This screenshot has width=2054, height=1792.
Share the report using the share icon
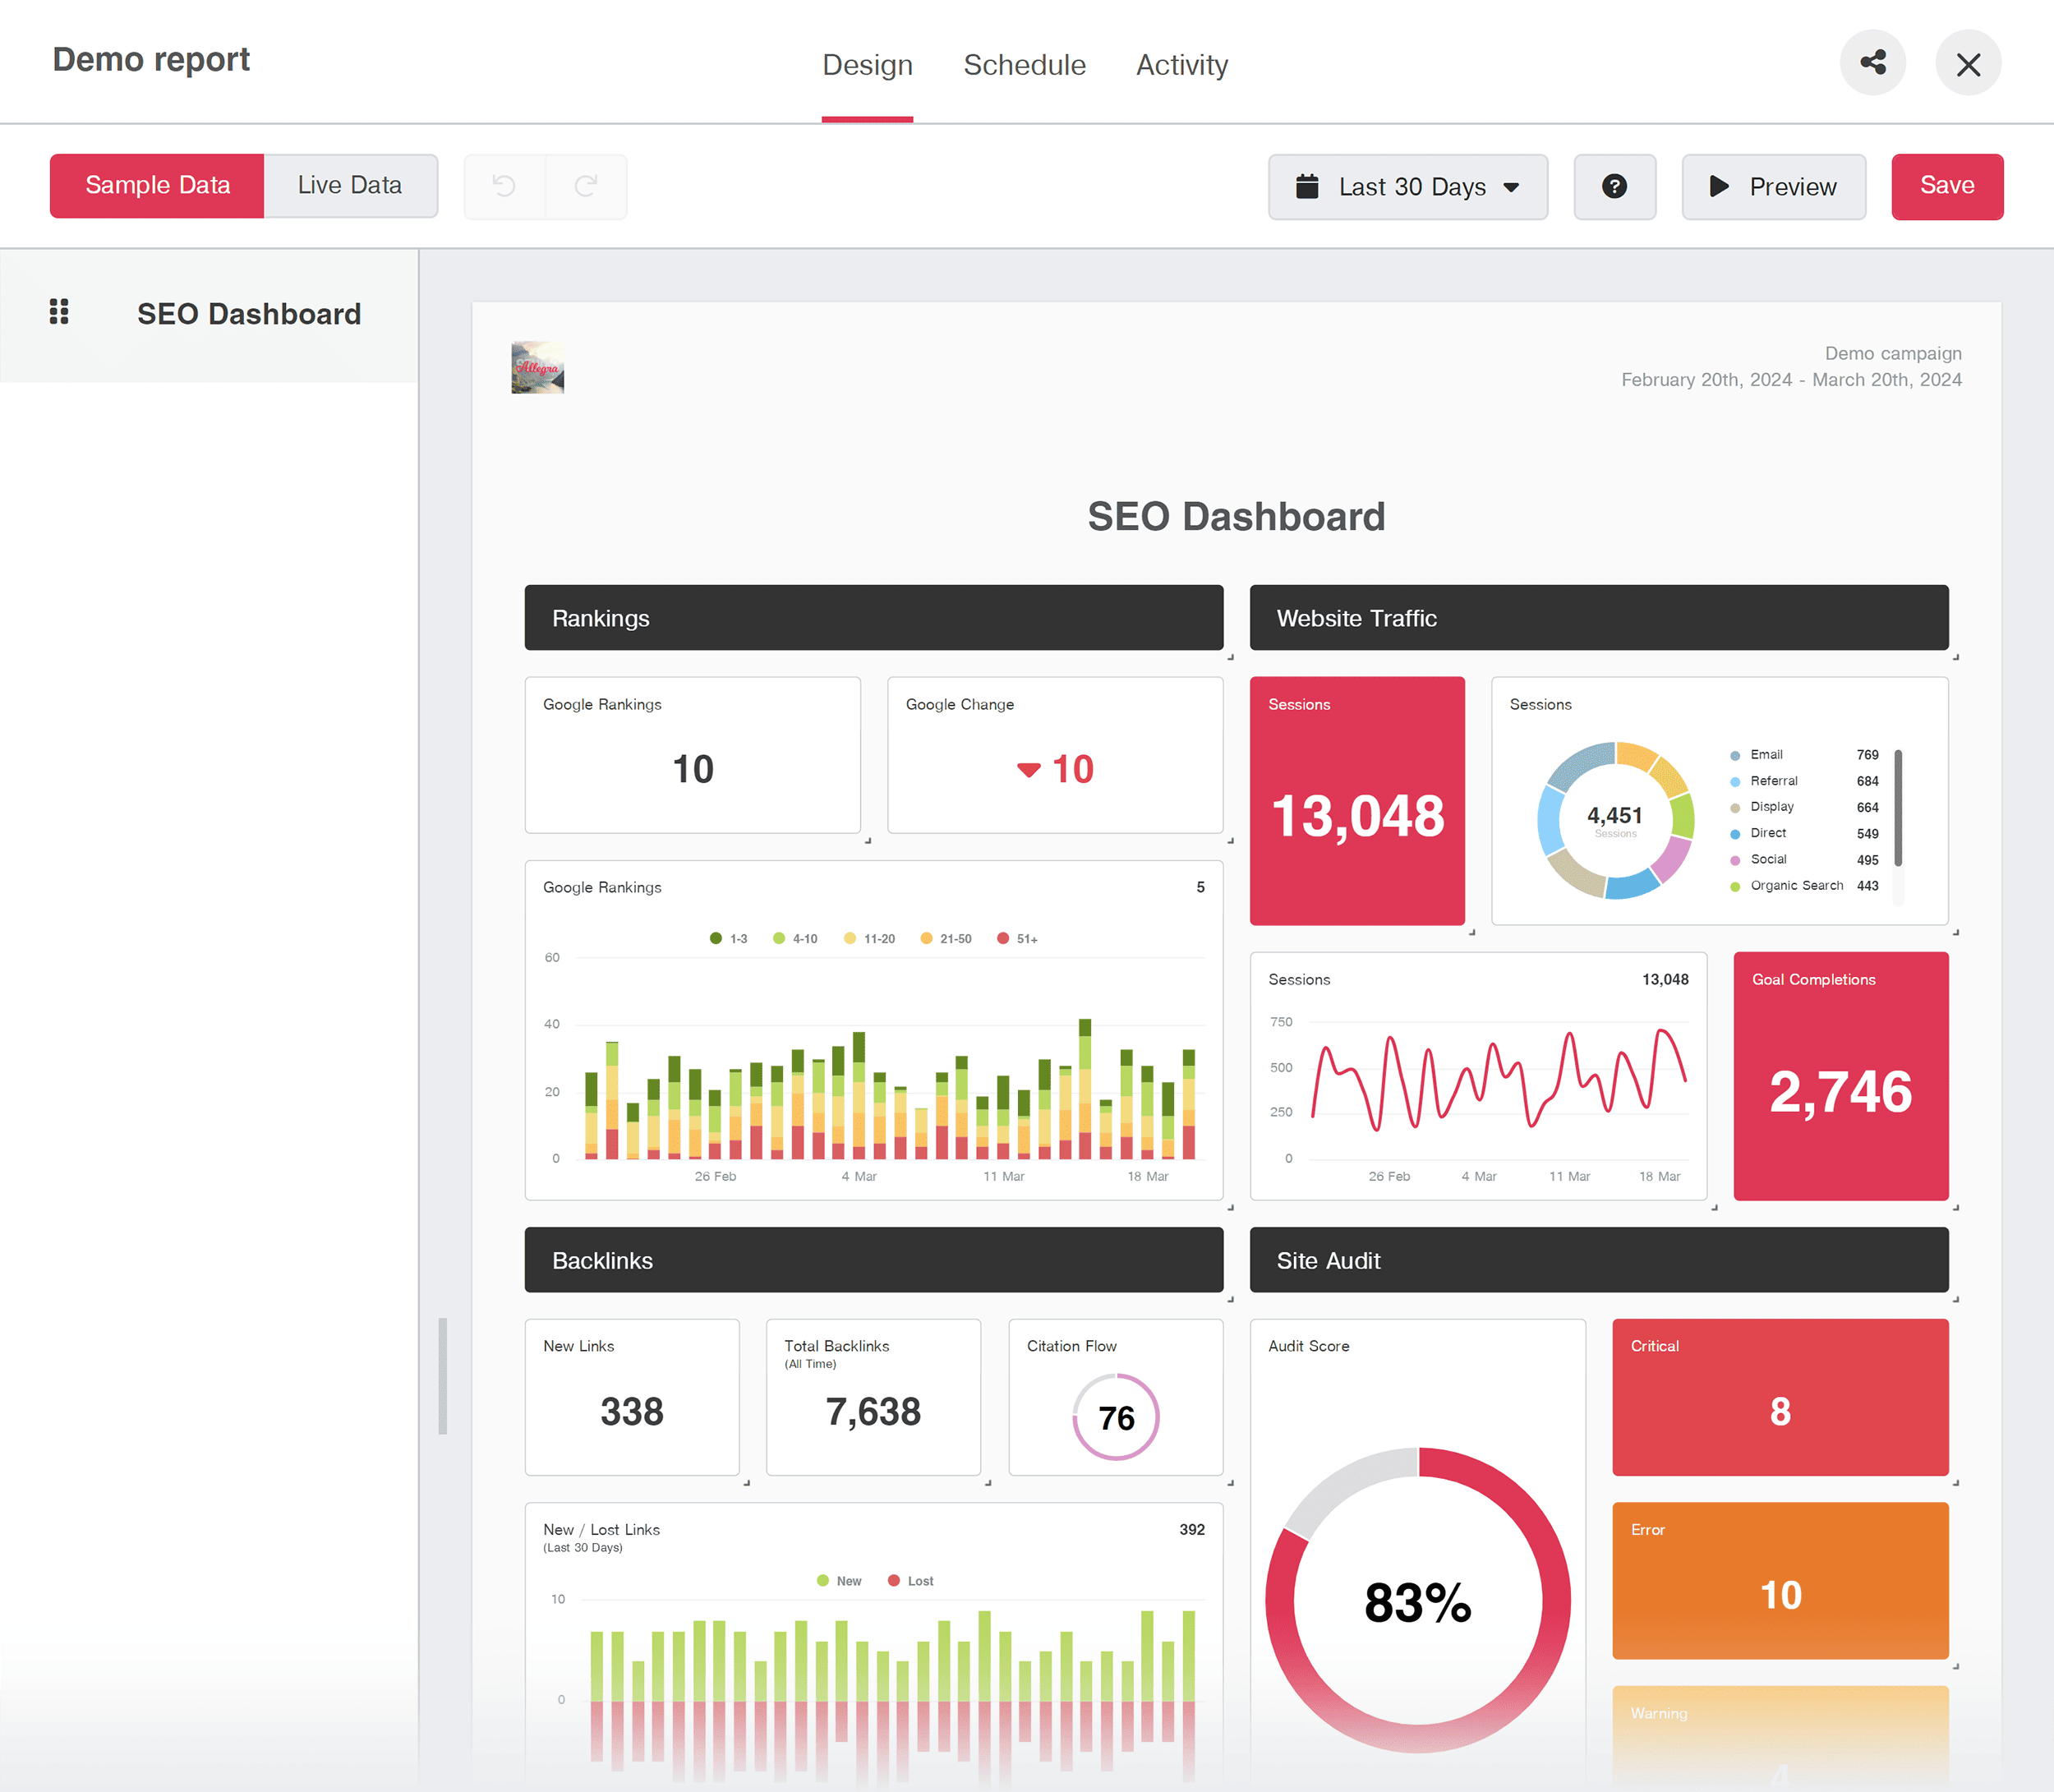tap(1872, 62)
